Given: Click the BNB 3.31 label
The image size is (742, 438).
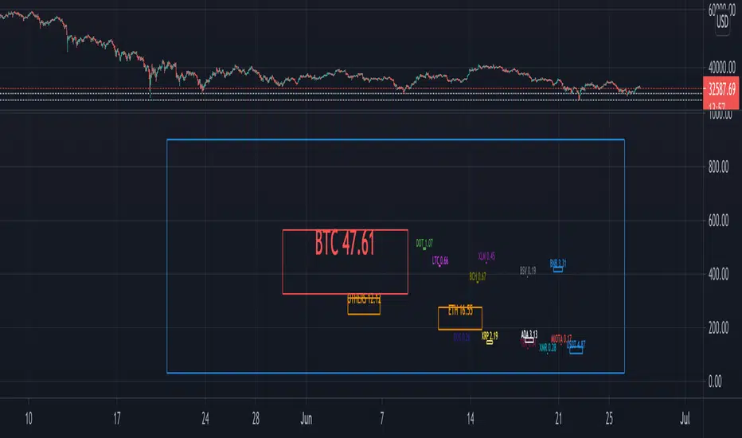Looking at the screenshot, I should [558, 264].
